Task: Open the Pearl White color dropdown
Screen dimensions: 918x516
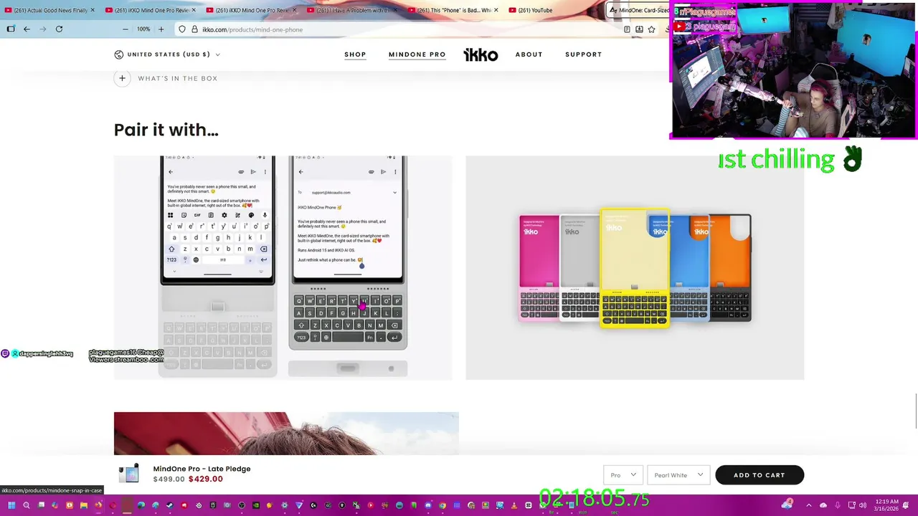Action: point(678,475)
